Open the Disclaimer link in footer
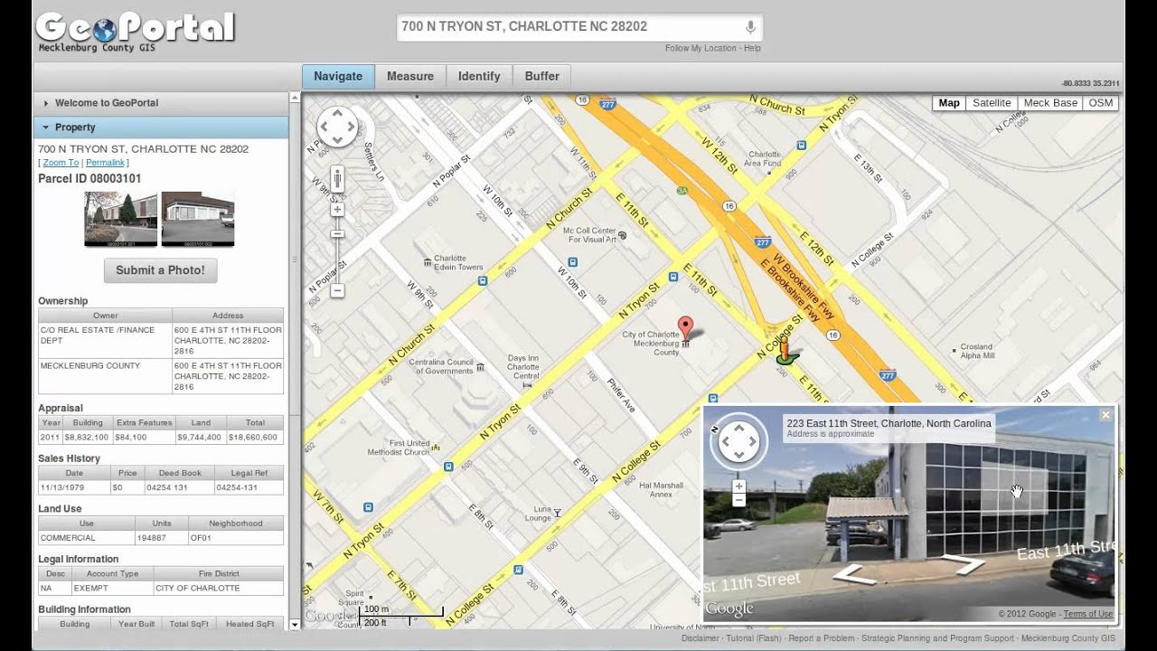 701,638
